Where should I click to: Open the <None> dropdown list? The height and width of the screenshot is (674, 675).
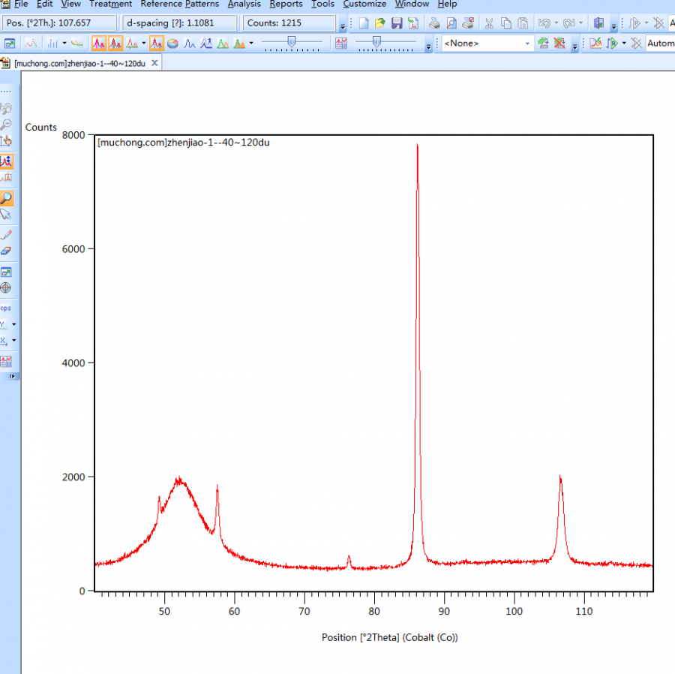pos(527,44)
